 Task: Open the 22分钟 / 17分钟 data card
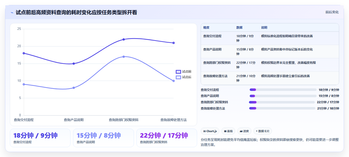[x=167, y=138]
